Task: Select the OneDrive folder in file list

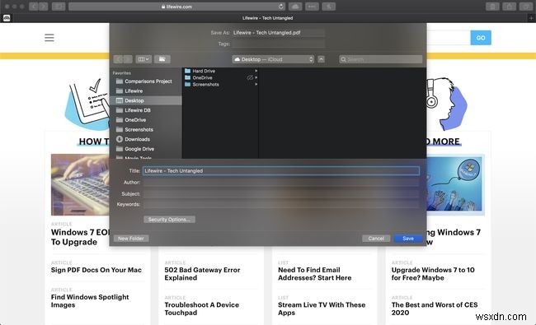Action: click(220, 78)
